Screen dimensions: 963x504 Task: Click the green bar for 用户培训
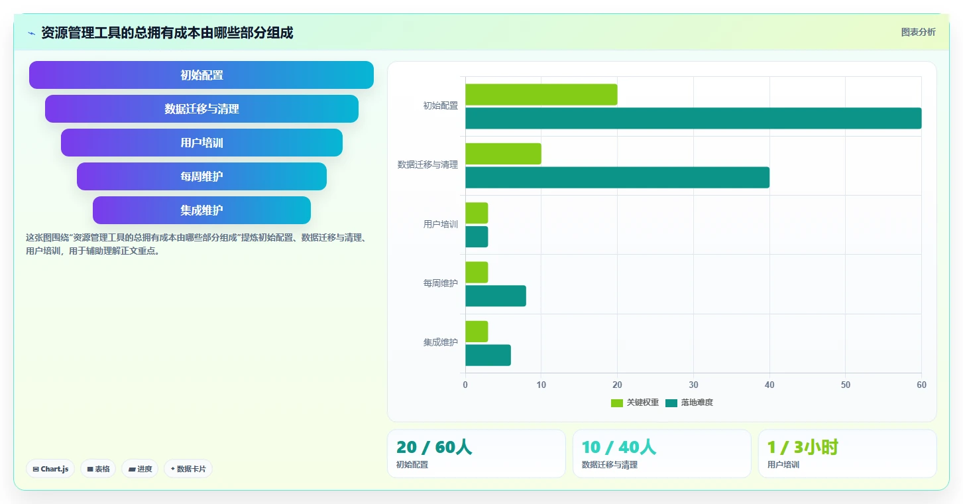coord(477,213)
